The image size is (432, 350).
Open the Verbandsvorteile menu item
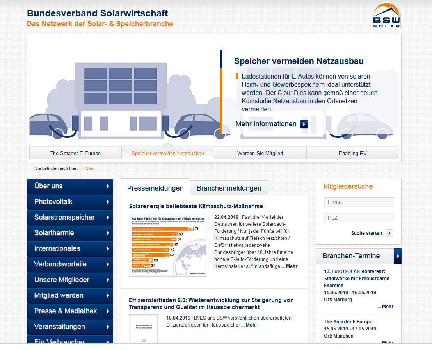coord(70,264)
